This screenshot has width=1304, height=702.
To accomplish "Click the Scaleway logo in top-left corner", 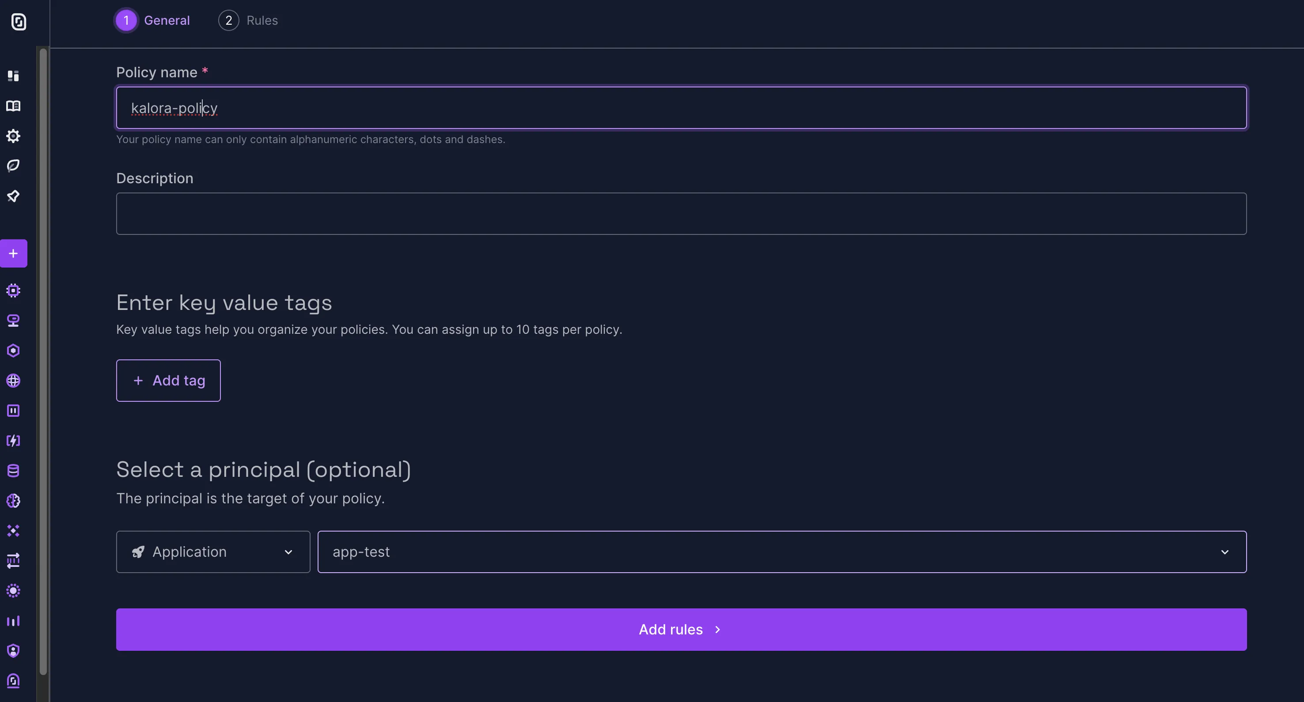I will (x=19, y=22).
